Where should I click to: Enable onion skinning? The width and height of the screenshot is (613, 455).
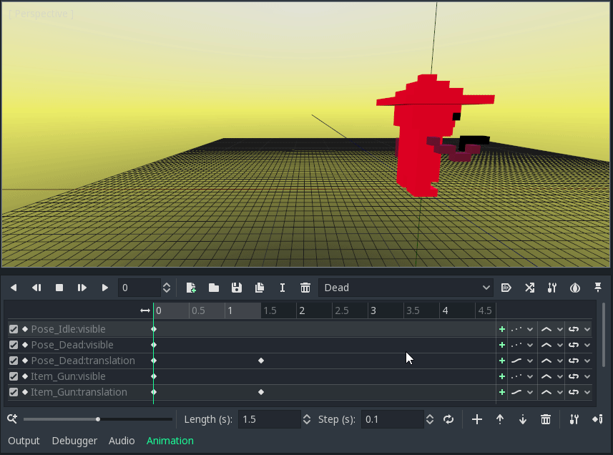575,288
